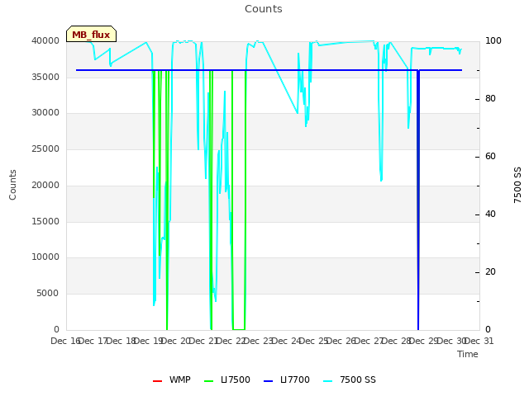Click the 35000 left axis tick label
Image resolution: width=529 pixels, height=396 pixels.
point(45,77)
